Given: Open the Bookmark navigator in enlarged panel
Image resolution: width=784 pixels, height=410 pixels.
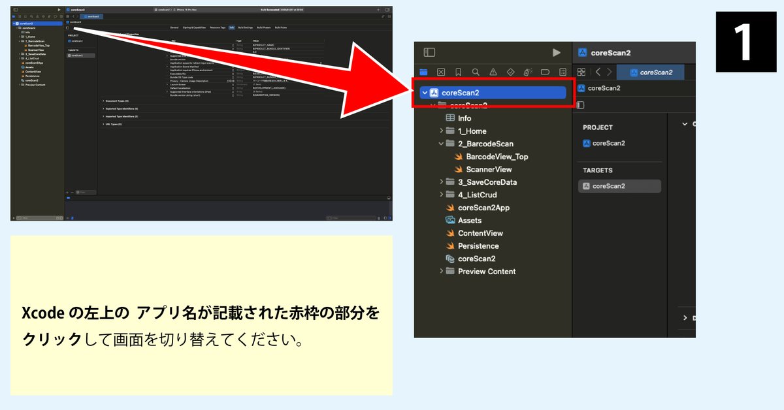Looking at the screenshot, I should coord(459,72).
